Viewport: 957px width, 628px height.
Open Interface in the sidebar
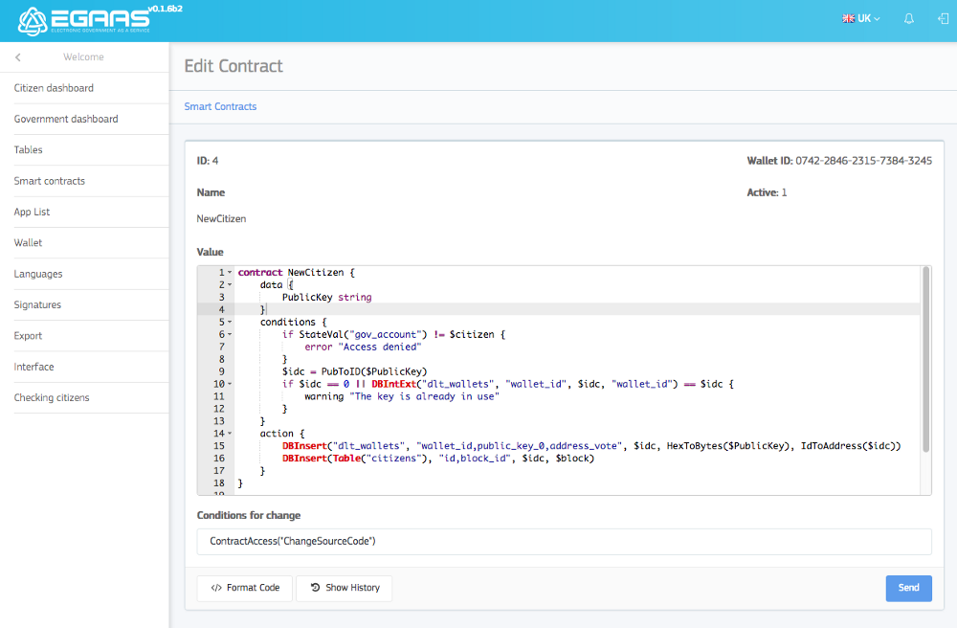pyautogui.click(x=33, y=367)
